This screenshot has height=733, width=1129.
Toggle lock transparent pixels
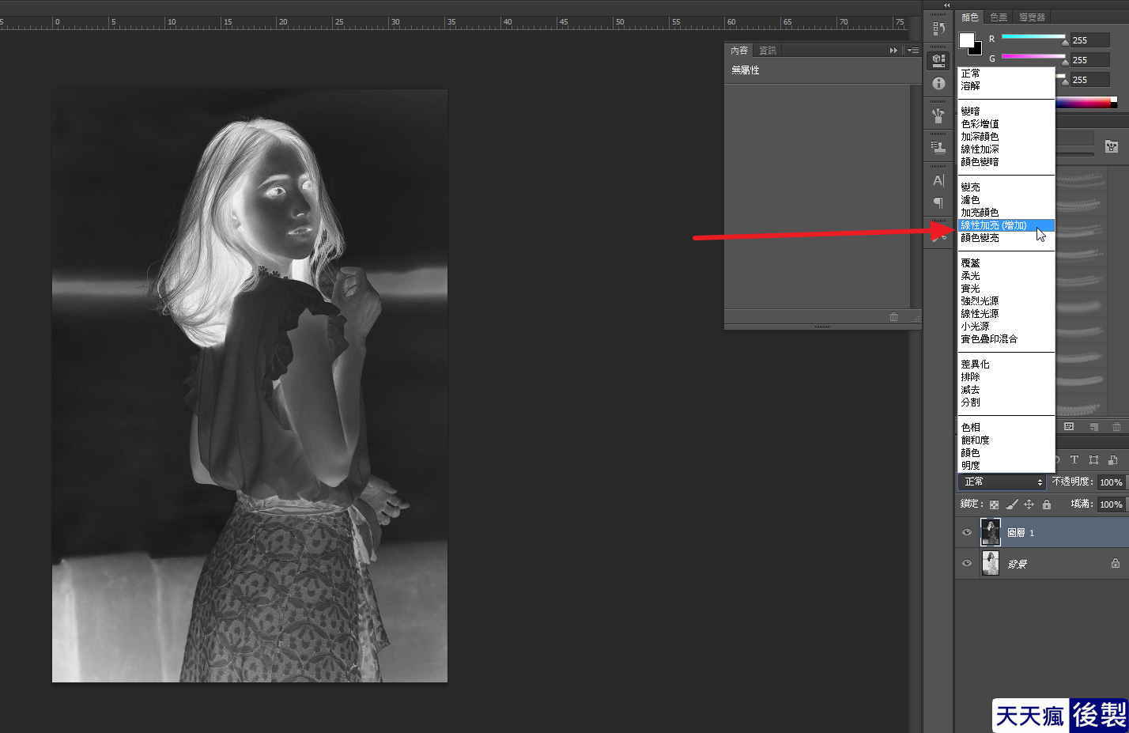[994, 504]
